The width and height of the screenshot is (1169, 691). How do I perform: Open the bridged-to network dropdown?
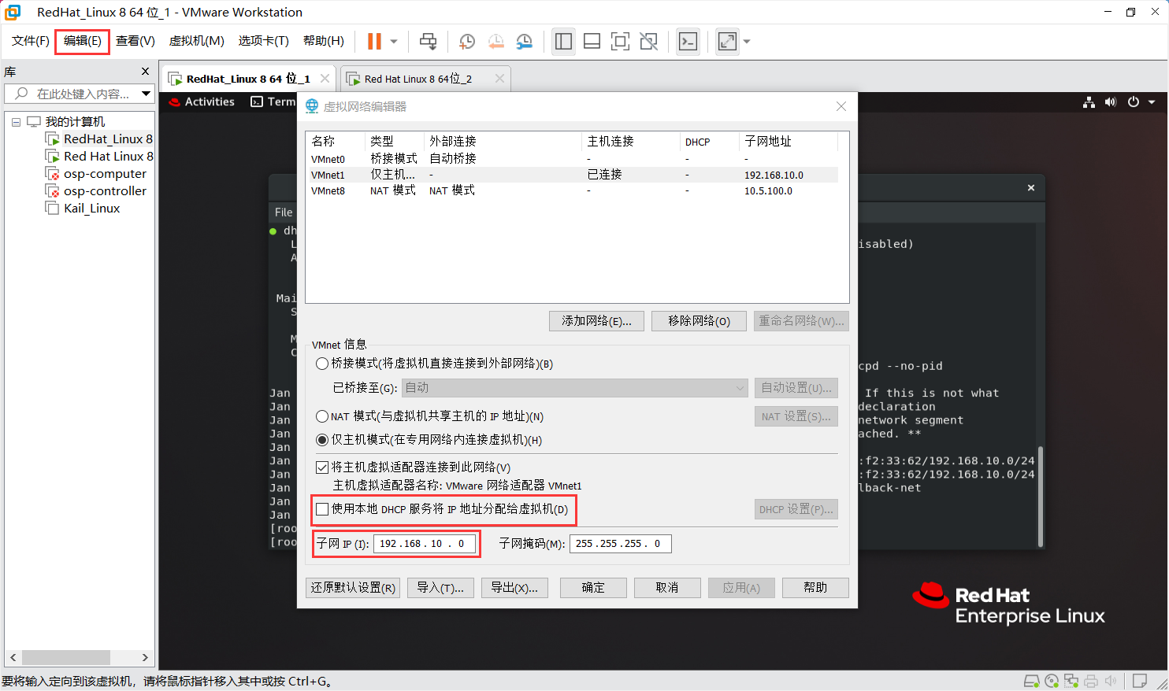pyautogui.click(x=738, y=387)
